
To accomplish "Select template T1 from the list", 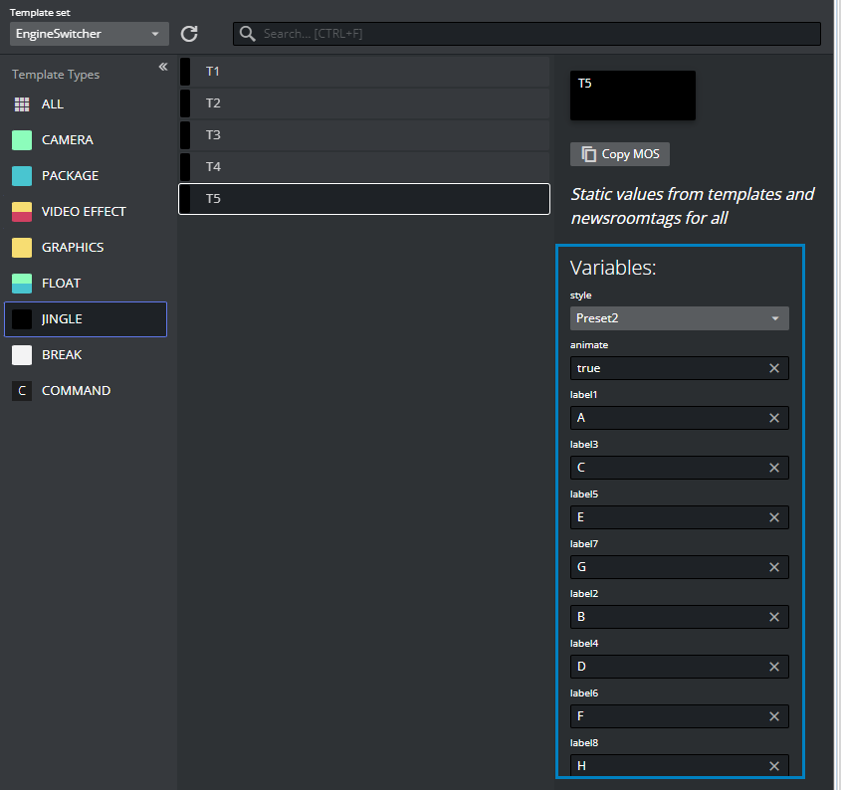I will coord(363,72).
